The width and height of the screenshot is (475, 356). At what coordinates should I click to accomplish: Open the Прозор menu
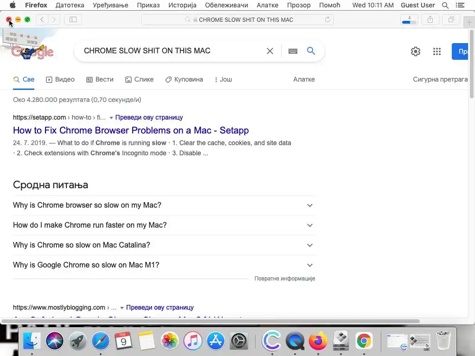(299, 5)
